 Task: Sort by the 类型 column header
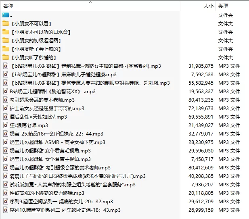(223, 6)
